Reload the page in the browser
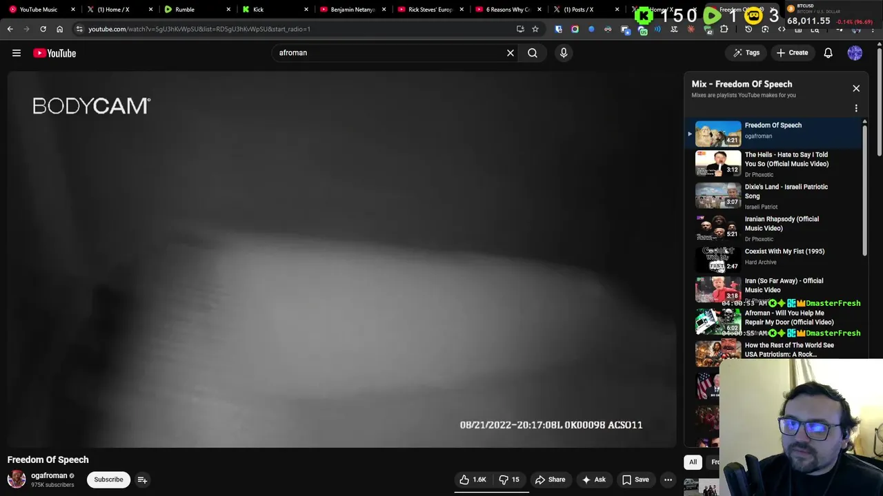Screen dimensions: 883x496 coord(43,29)
